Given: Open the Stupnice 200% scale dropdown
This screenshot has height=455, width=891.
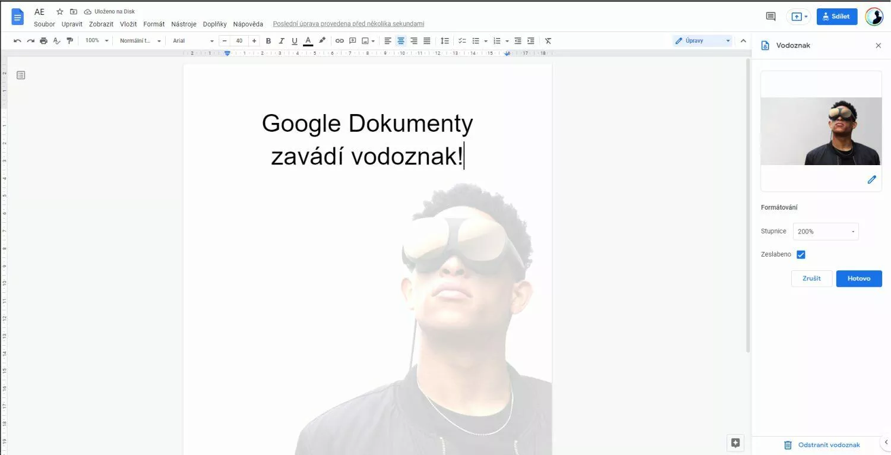Looking at the screenshot, I should click(x=826, y=232).
